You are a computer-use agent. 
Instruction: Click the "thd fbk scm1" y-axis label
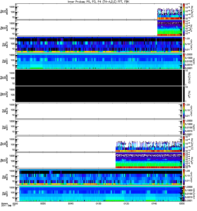[x=5, y=127]
